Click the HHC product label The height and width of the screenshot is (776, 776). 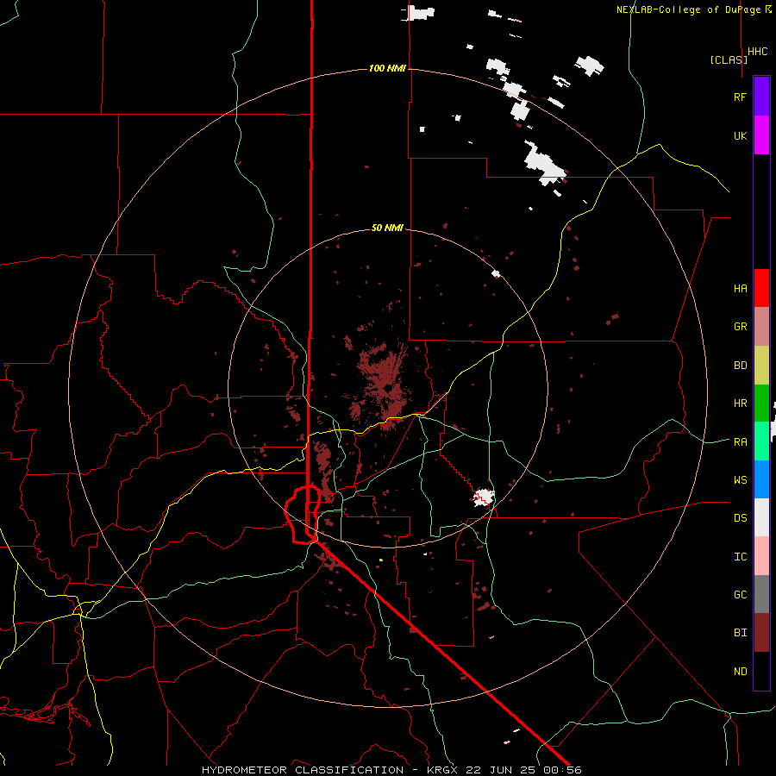tap(758, 52)
